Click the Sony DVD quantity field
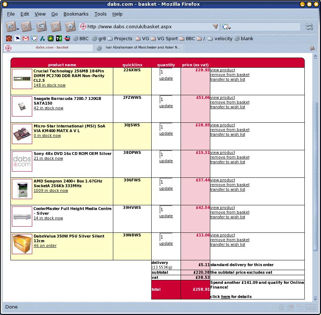Image resolution: width=321 pixels, height=315 pixels. tap(165, 155)
